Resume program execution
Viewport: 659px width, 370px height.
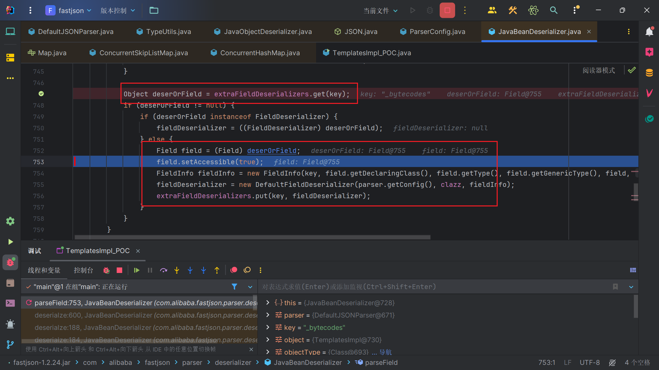(x=137, y=270)
